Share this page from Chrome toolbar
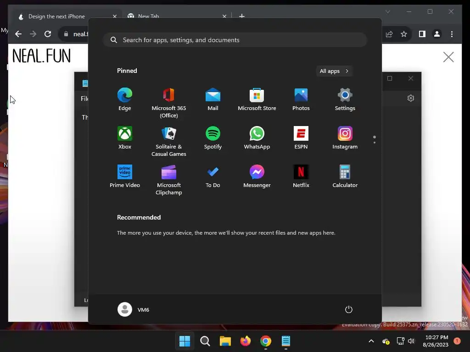This screenshot has width=470, height=352. [x=389, y=34]
